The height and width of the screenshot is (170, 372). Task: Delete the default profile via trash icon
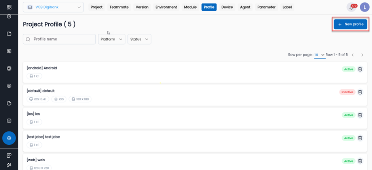pos(360,92)
